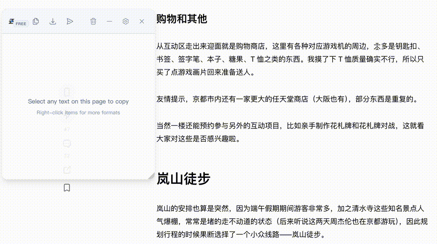This screenshot has height=244, width=437.
Task: Delete clips with the trash icon
Action: click(x=93, y=21)
